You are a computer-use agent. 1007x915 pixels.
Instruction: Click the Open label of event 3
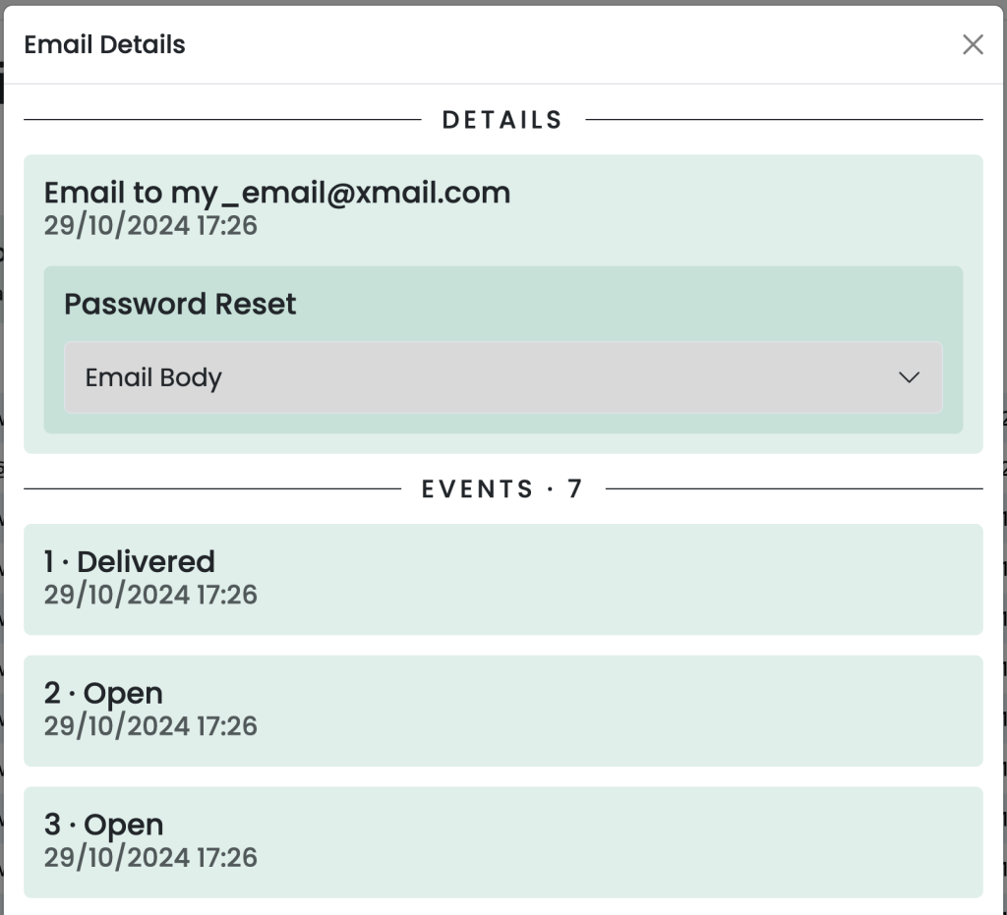123,826
